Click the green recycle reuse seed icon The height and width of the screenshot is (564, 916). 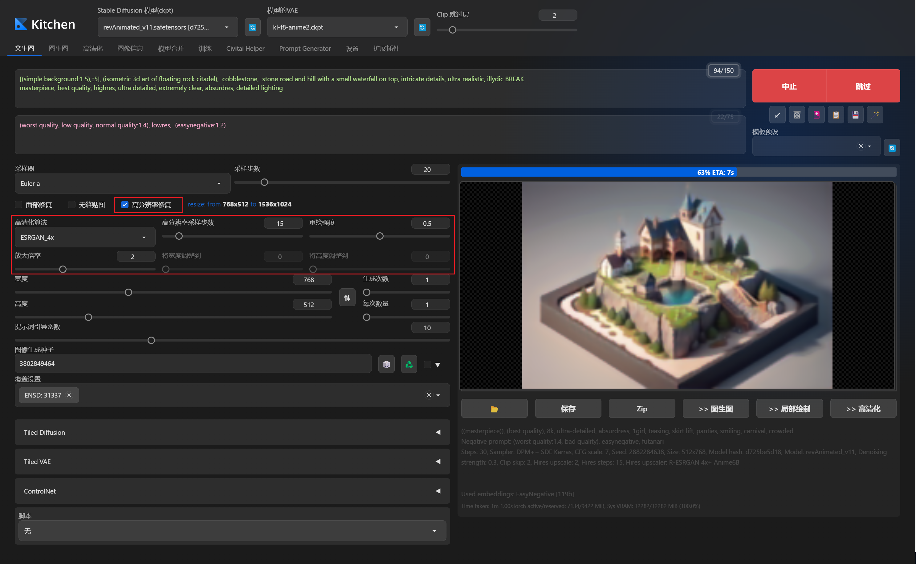(409, 364)
